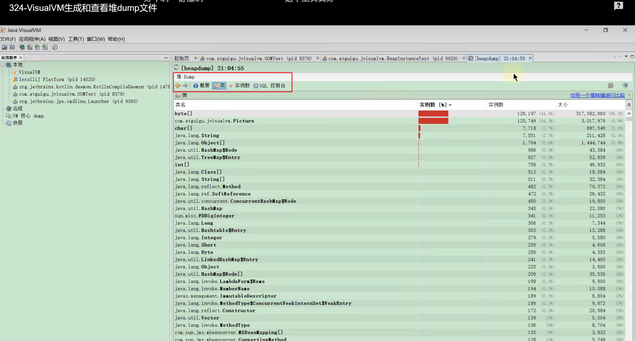Click the 快照 snapshots icon
635x341 pixels.
9,123
